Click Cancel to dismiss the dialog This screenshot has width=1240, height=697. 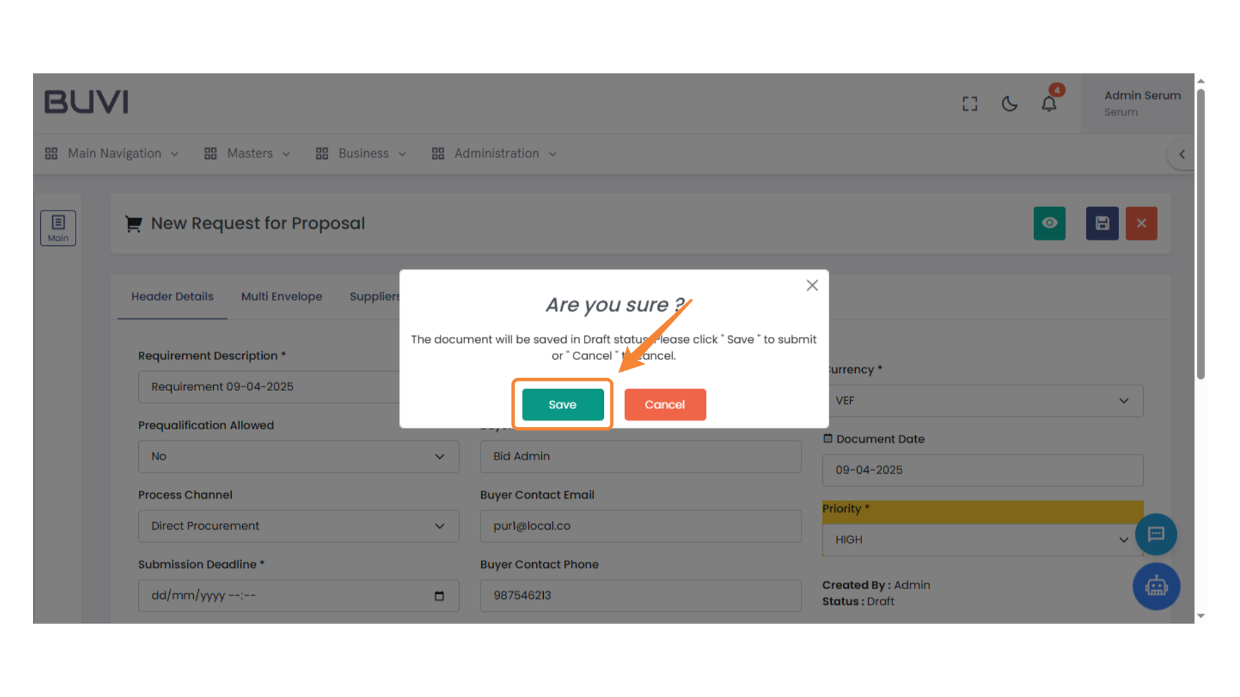click(x=665, y=405)
